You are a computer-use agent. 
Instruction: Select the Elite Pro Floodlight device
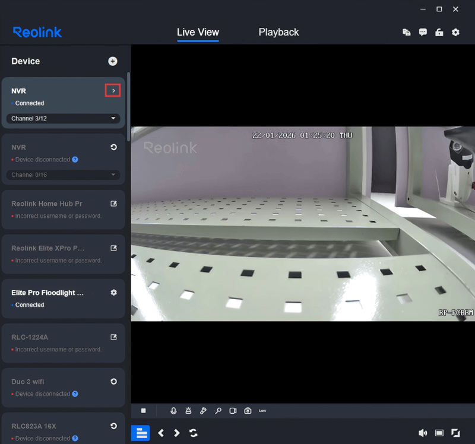pyautogui.click(x=64, y=299)
